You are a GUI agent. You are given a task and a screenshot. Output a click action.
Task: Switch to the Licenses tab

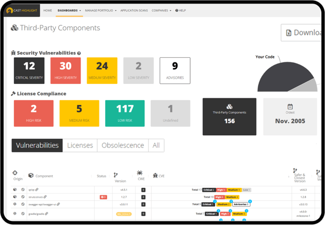pos(80,145)
